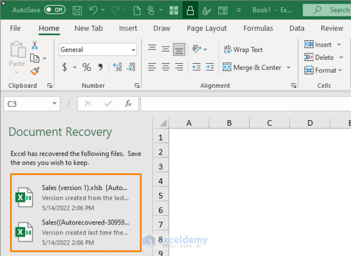Open the File menu

tap(15, 28)
